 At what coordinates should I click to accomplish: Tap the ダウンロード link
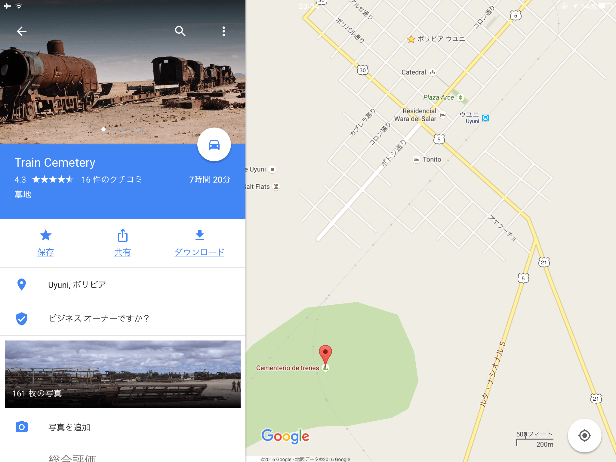click(x=199, y=252)
